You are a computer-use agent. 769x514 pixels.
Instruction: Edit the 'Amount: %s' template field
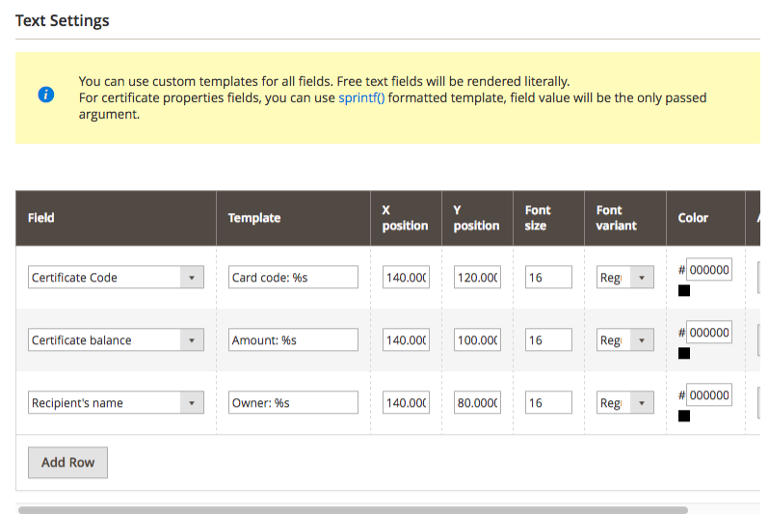[x=293, y=340]
